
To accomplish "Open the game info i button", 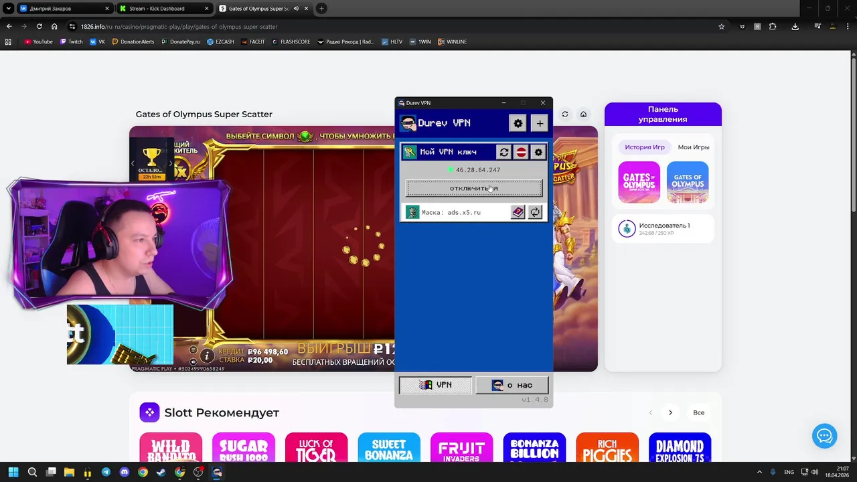I will [x=207, y=356].
